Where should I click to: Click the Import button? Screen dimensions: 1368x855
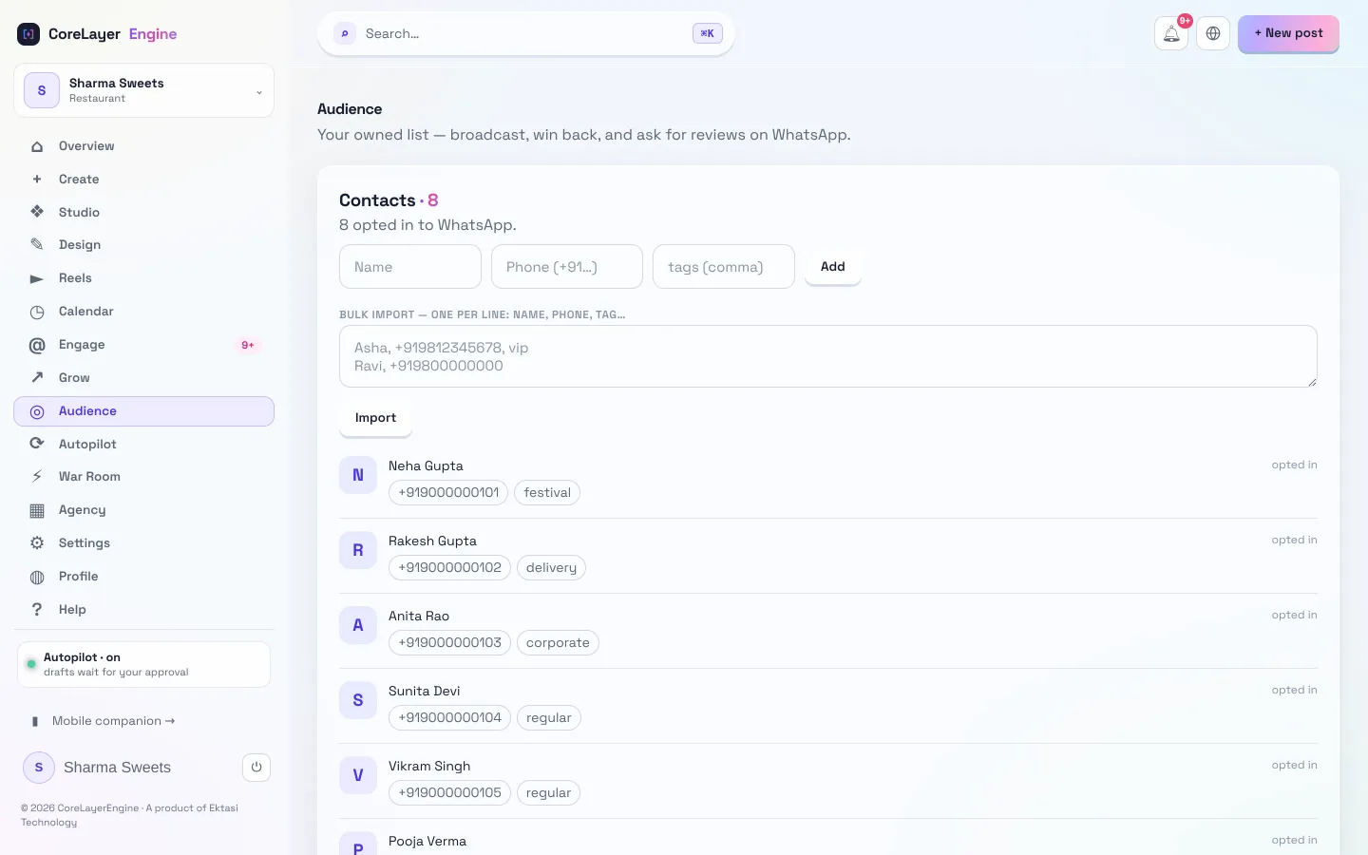(x=375, y=418)
